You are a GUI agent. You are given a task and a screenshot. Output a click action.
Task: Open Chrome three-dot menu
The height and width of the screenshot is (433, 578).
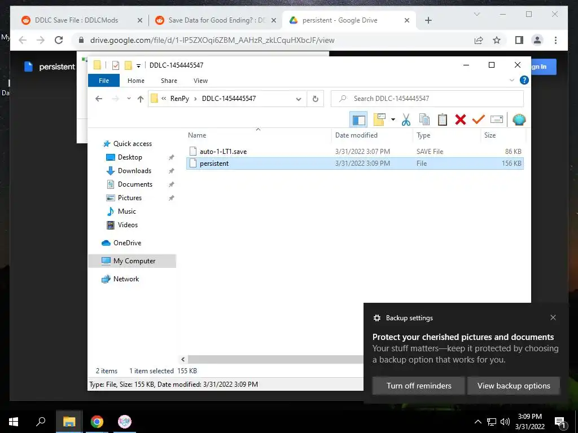555,40
